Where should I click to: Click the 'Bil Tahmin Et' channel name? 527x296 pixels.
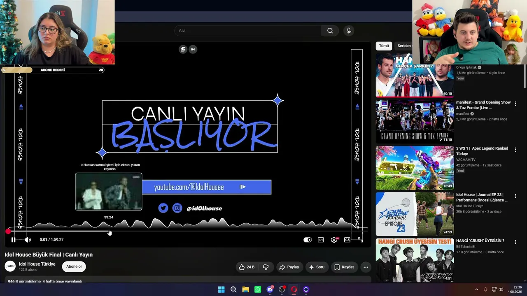[466, 247]
